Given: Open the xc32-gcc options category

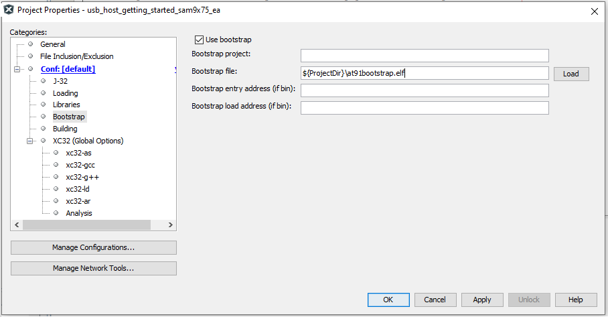Looking at the screenshot, I should click(80, 165).
